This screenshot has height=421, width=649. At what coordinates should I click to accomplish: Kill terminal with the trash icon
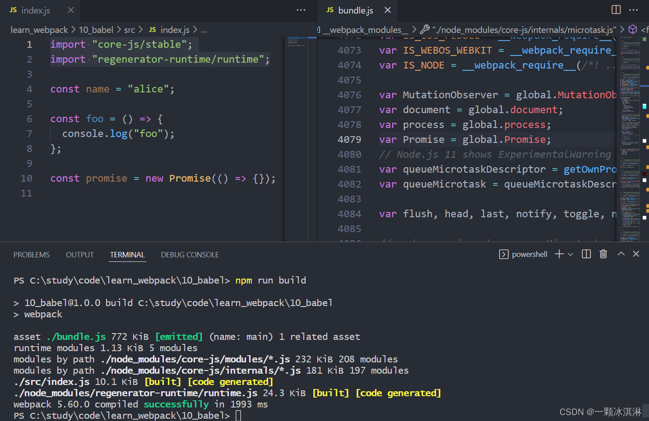[603, 254]
